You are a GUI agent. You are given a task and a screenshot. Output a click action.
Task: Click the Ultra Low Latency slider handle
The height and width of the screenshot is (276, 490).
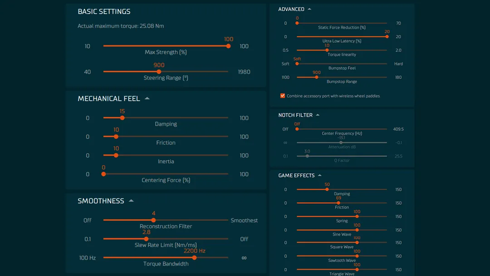coord(387,37)
